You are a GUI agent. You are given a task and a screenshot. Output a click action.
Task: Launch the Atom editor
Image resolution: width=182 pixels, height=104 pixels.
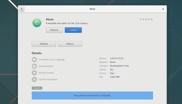(73, 30)
